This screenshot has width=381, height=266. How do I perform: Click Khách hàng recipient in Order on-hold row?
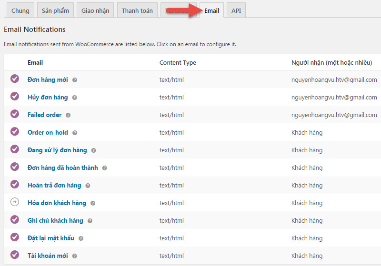pyautogui.click(x=307, y=132)
